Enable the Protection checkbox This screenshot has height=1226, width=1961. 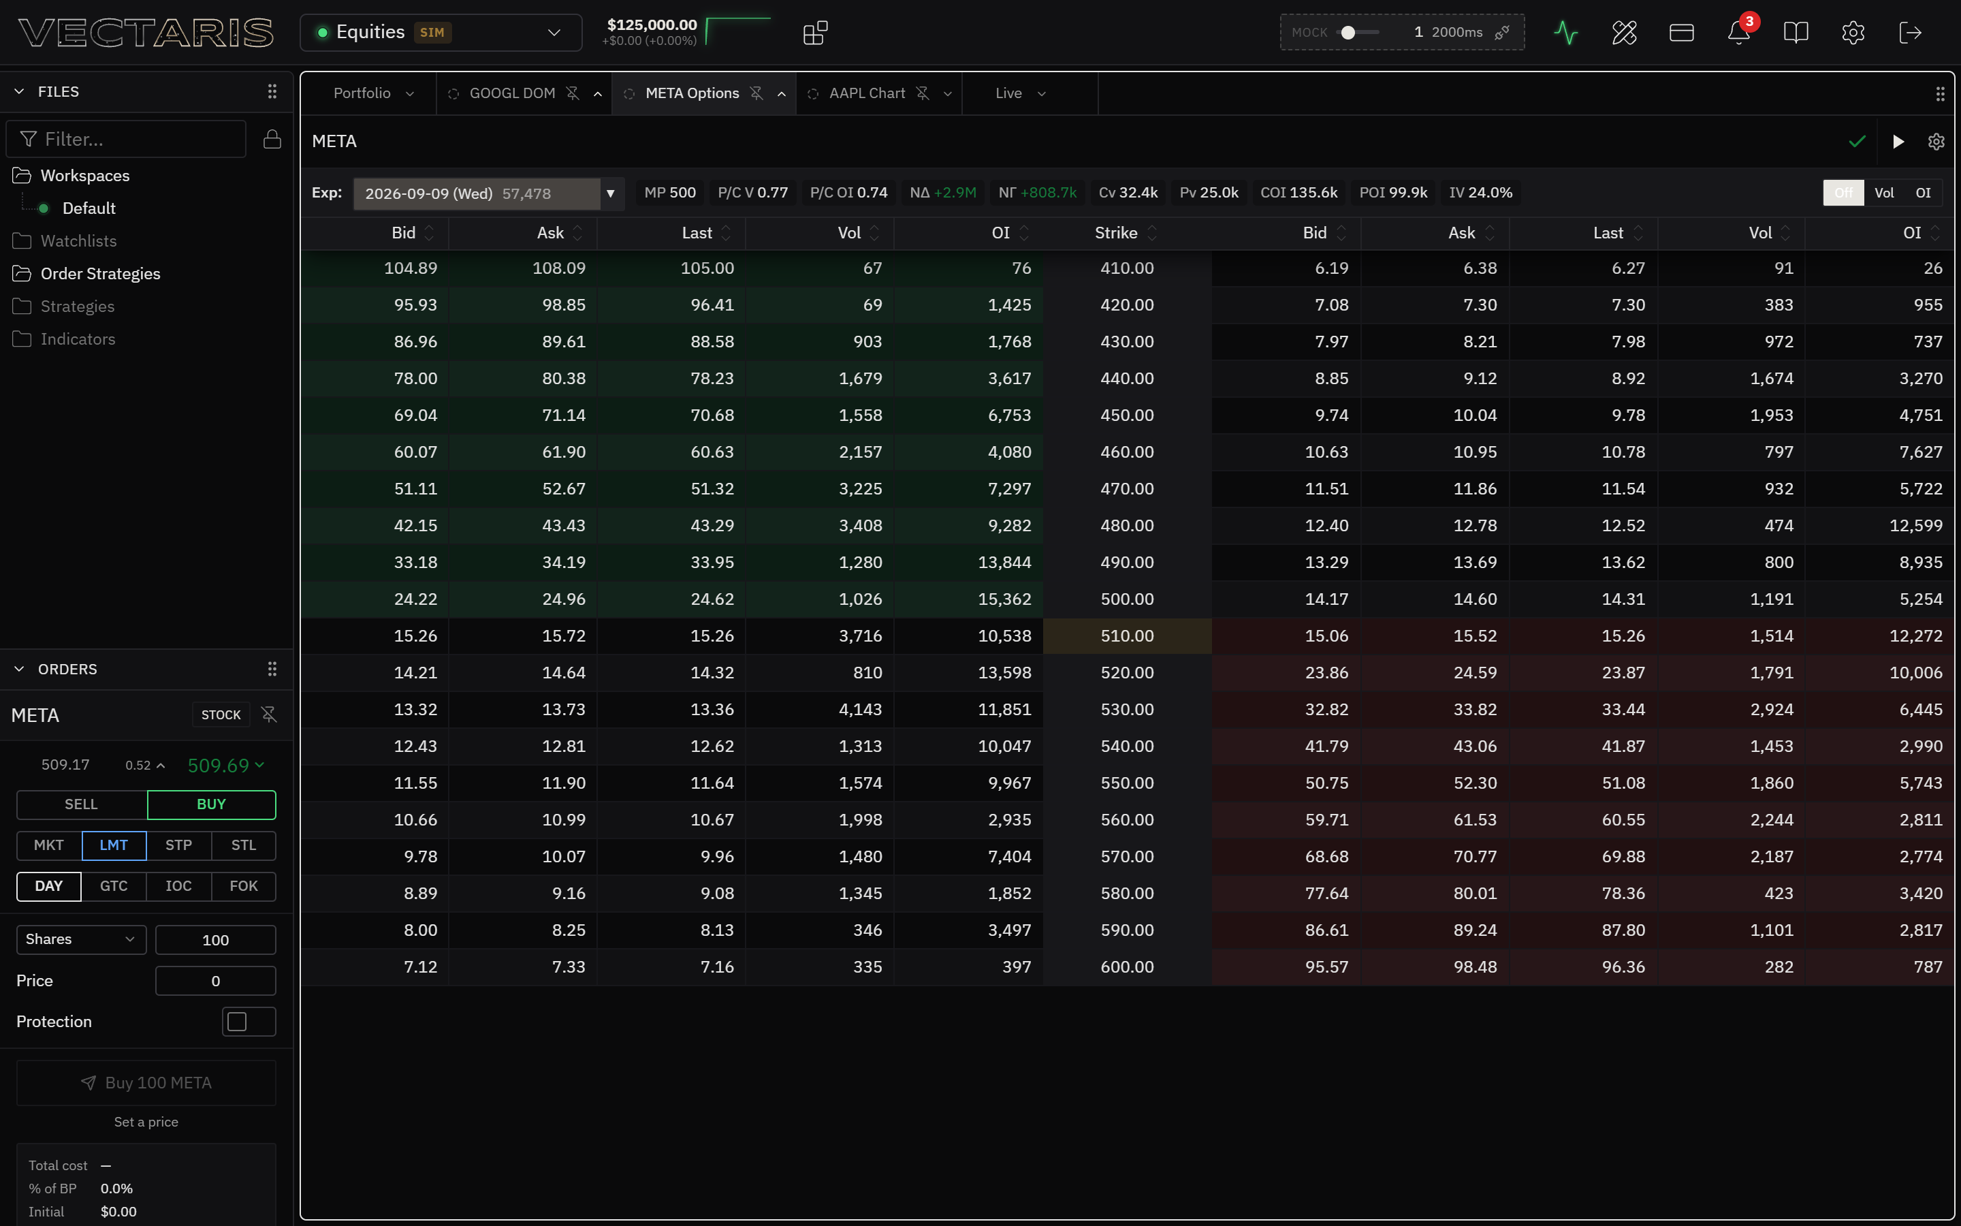tap(237, 1022)
